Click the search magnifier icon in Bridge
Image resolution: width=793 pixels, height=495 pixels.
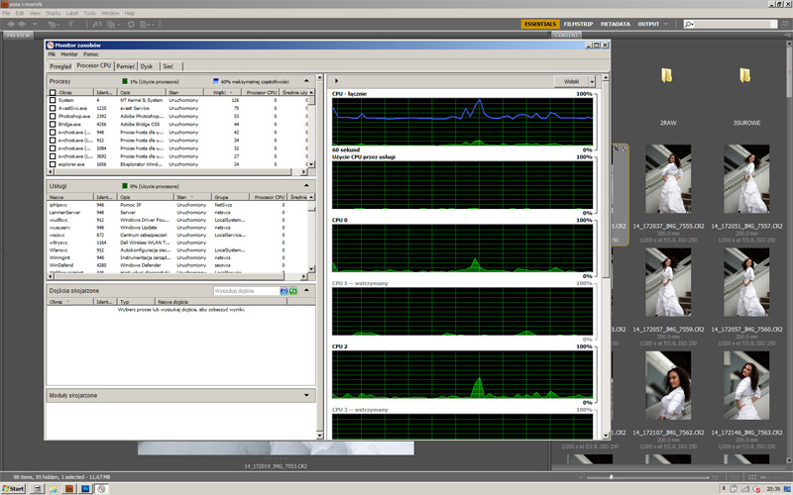(x=690, y=23)
